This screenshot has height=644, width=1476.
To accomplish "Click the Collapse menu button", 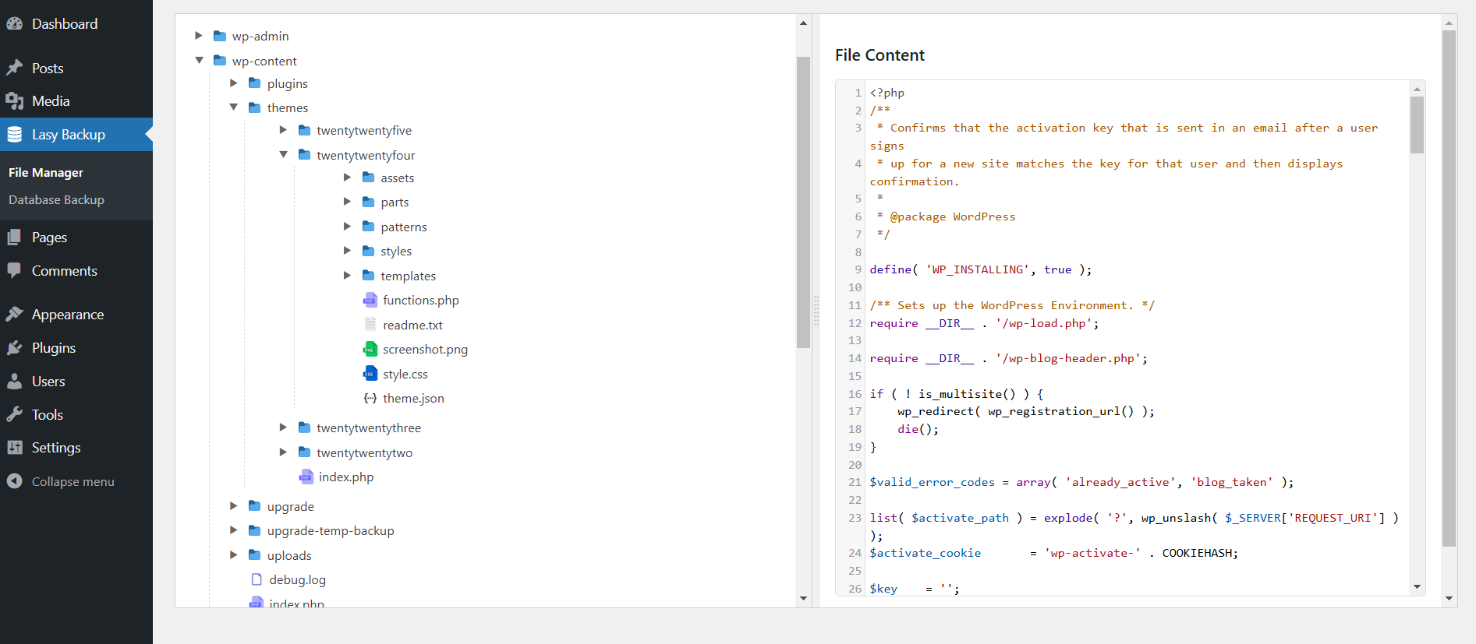I will tap(76, 481).
